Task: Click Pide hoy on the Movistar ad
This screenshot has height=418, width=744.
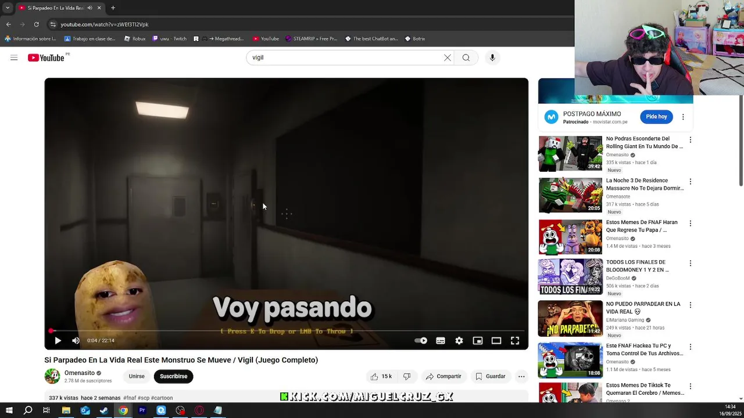Action: (x=656, y=117)
